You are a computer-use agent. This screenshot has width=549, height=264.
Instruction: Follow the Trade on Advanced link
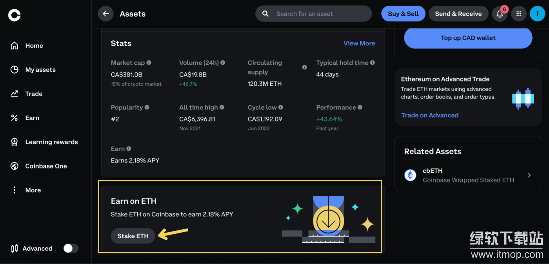pos(430,115)
